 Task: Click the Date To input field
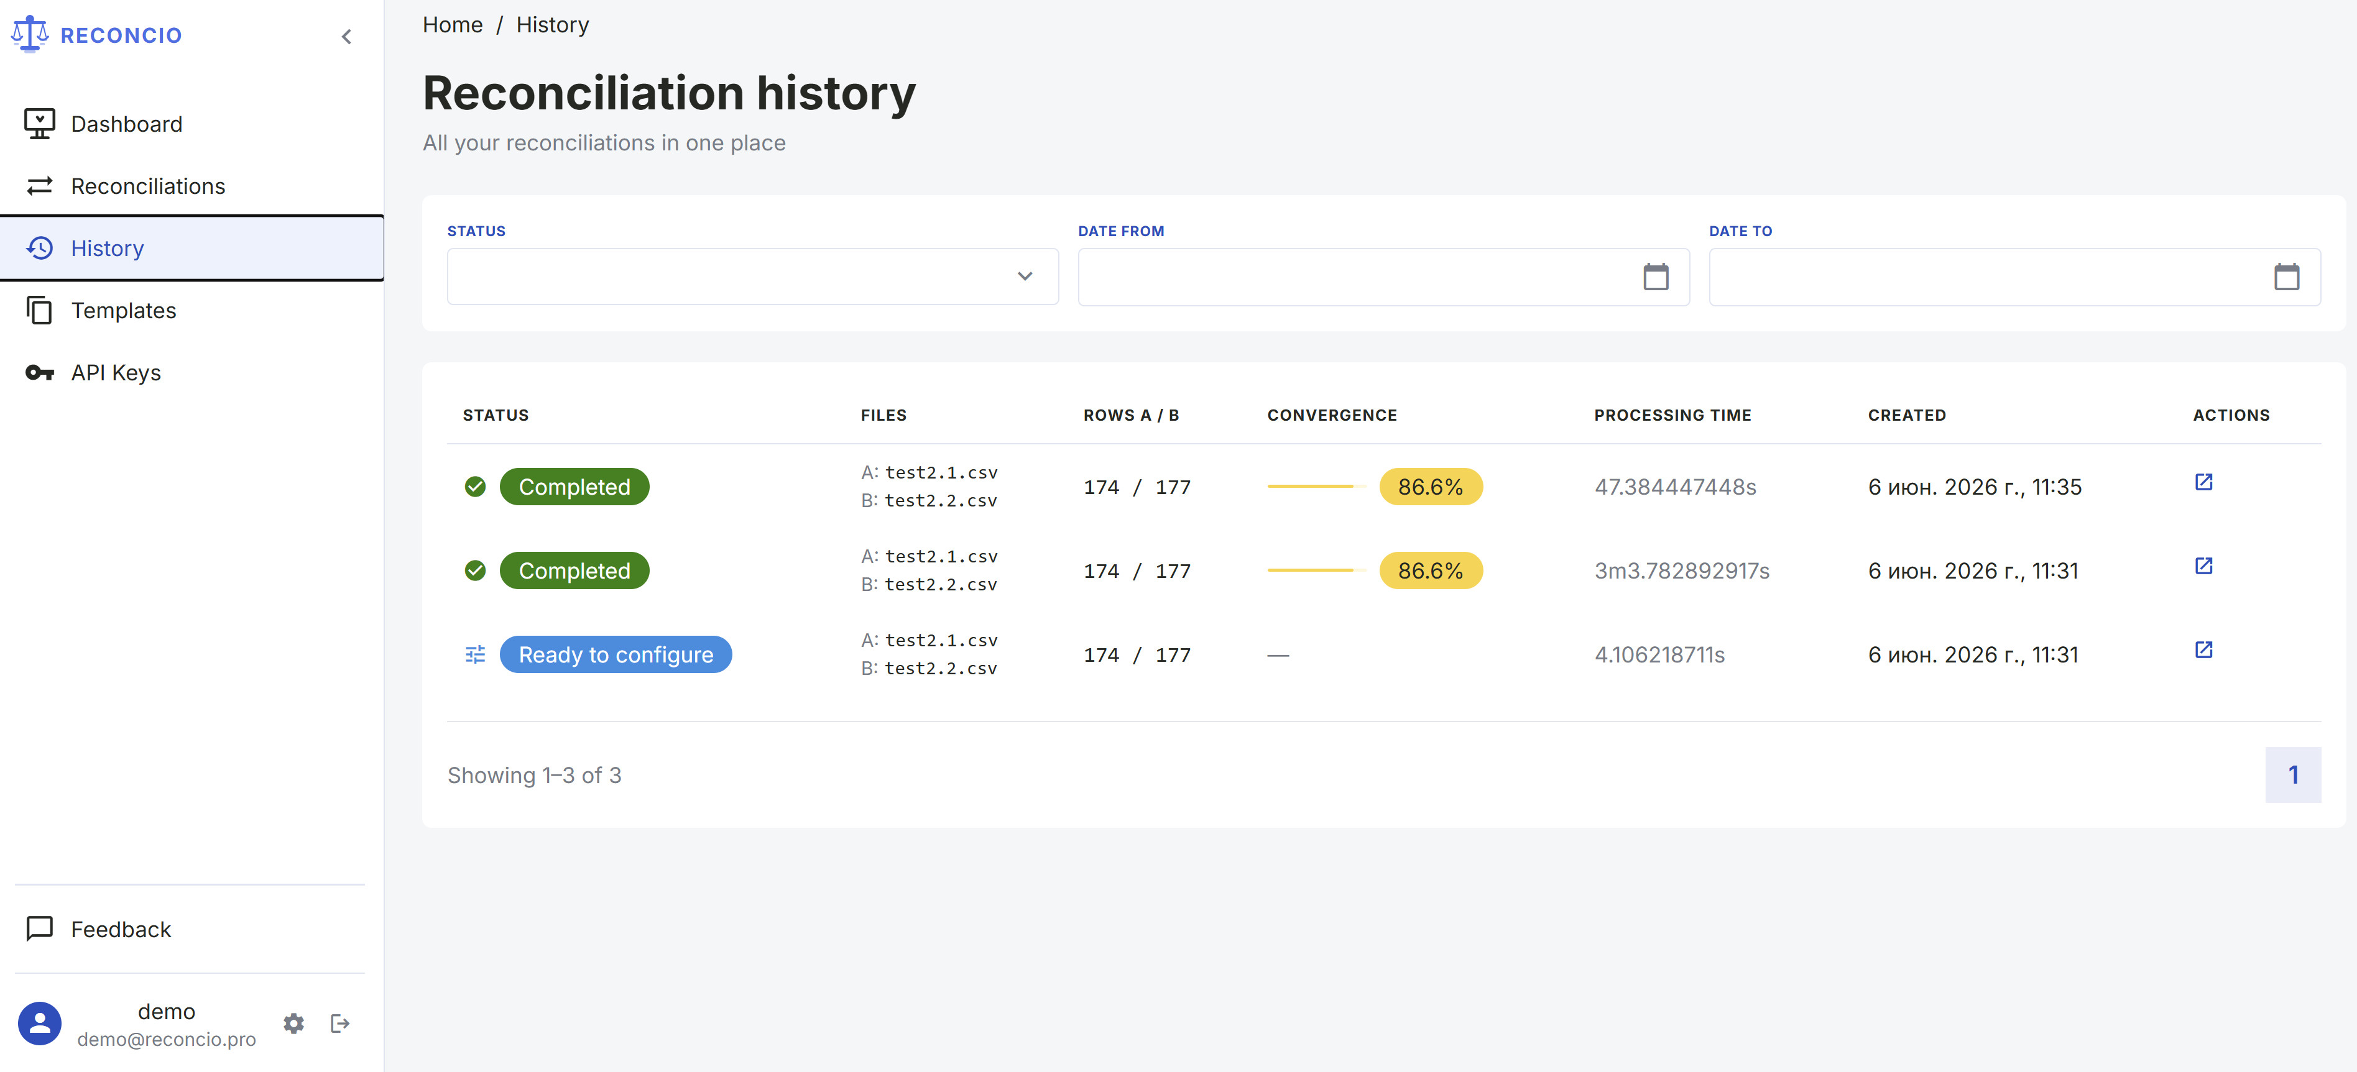pyautogui.click(x=2014, y=276)
